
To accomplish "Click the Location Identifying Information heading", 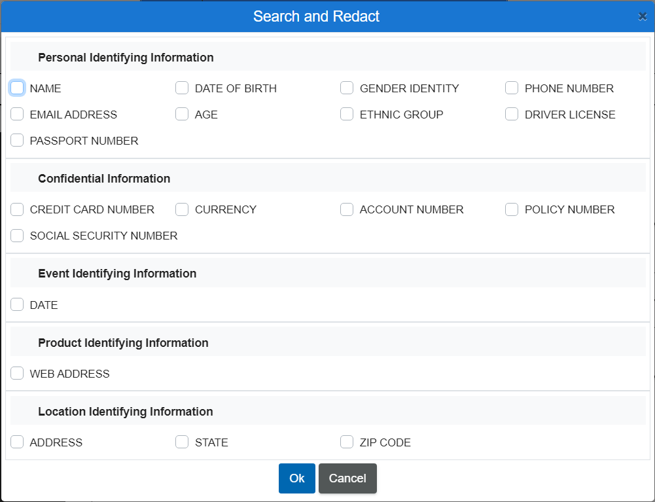I will click(x=126, y=411).
